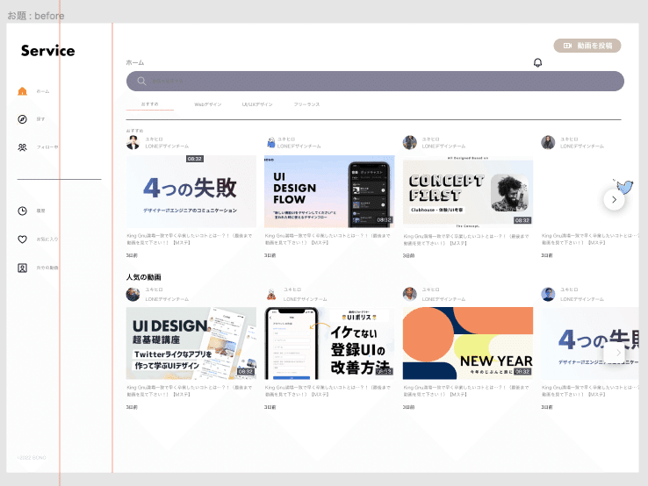
Task: Click description under NEW YEAR thumbnail
Action: pyautogui.click(x=465, y=391)
